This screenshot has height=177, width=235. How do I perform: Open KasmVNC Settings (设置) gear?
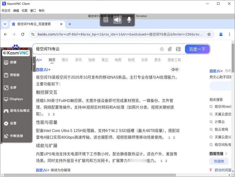[x=6, y=123]
